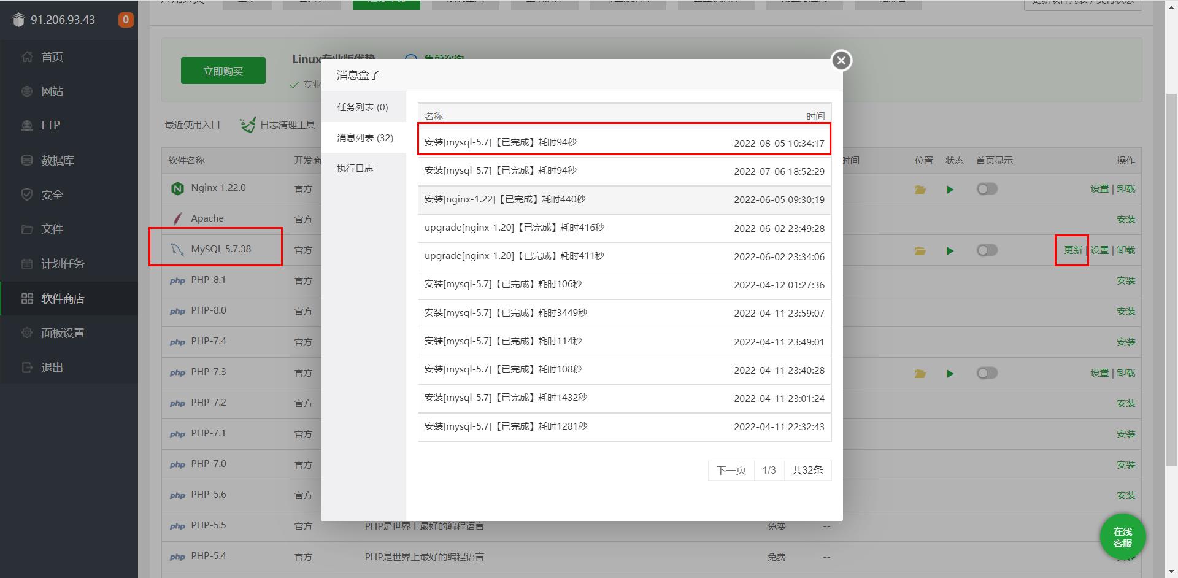The height and width of the screenshot is (578, 1178).
Task: Open Nginx 1.22.0 folder location icon
Action: 920,190
